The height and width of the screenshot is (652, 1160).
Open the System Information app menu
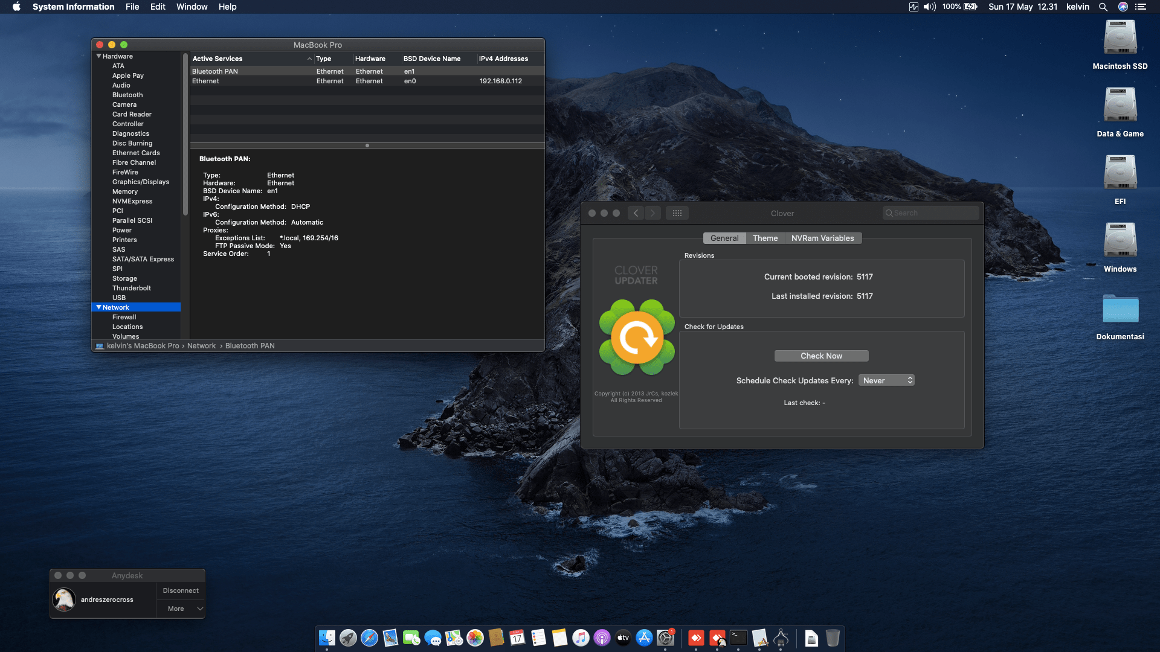73,7
